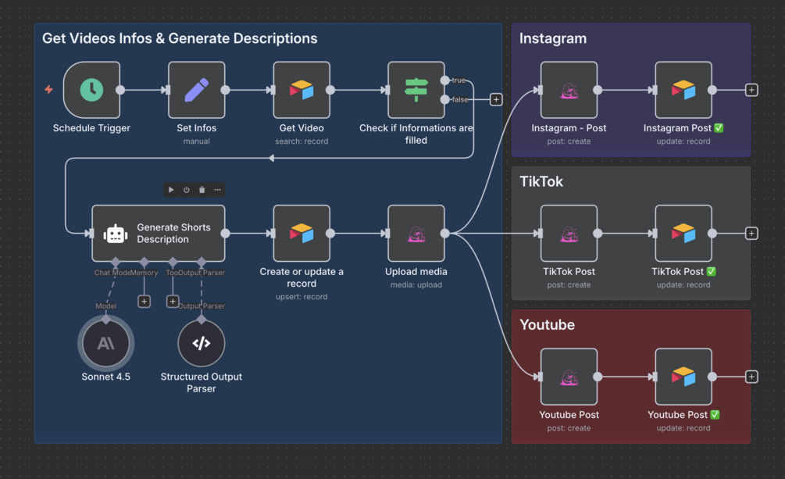Click the "manual" subtitle under Set Infos
The image size is (785, 479).
pos(196,141)
